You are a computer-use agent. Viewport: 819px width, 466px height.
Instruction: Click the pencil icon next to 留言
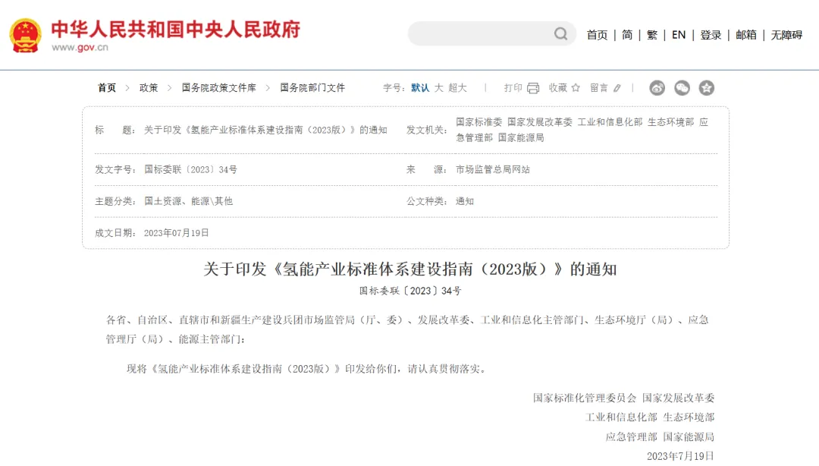pyautogui.click(x=617, y=88)
